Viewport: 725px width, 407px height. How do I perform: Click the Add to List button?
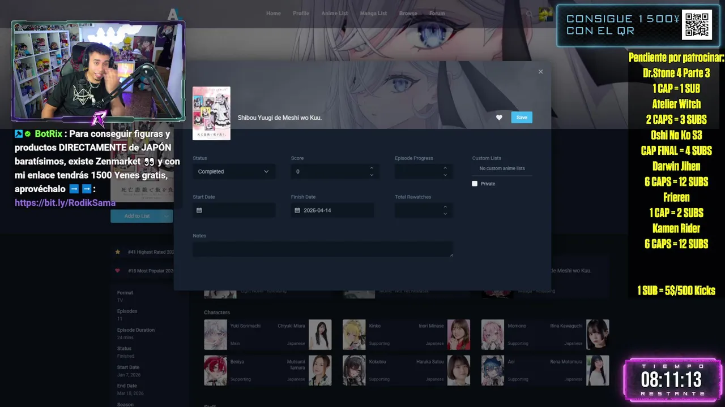tap(136, 216)
